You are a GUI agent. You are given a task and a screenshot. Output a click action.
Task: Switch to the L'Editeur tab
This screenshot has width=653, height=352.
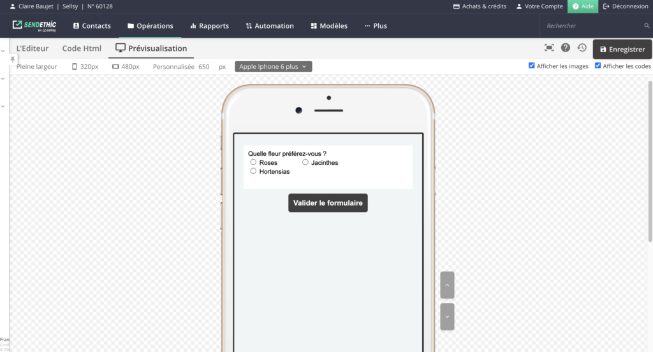(x=33, y=48)
